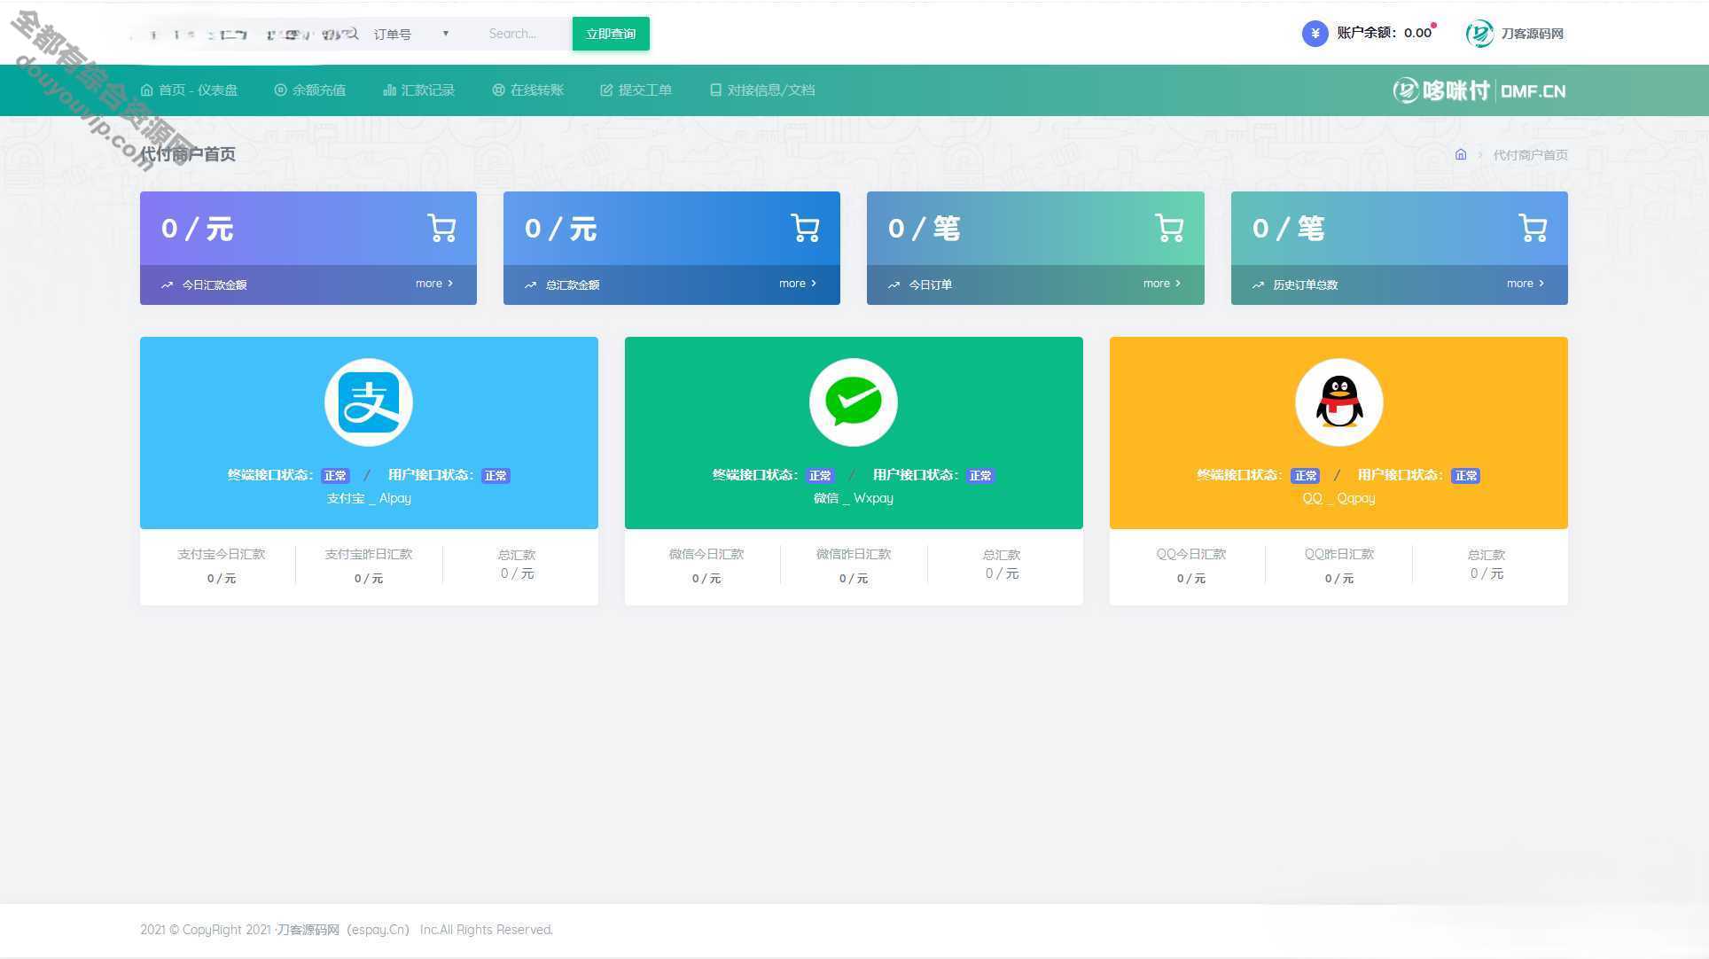Click 终端接口状态 正常 badge on QQ card

[1305, 476]
